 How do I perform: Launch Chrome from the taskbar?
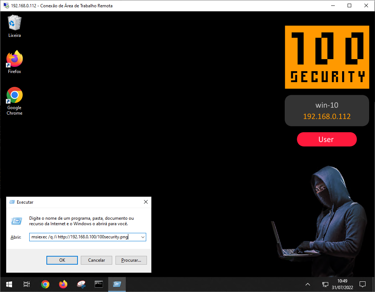(45, 284)
